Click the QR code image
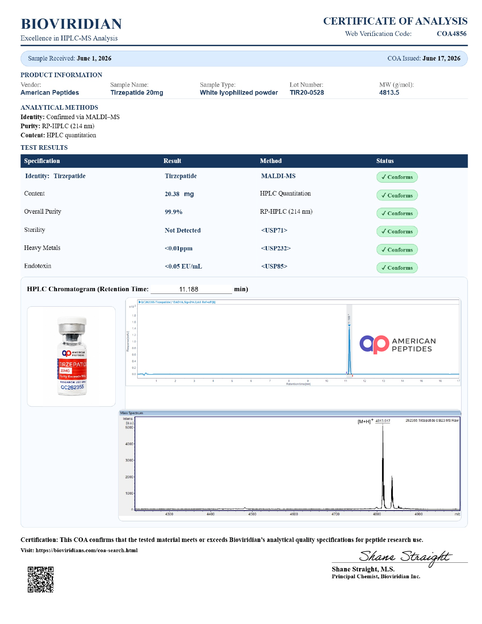Screen dimensions: 482x624 coord(41,579)
